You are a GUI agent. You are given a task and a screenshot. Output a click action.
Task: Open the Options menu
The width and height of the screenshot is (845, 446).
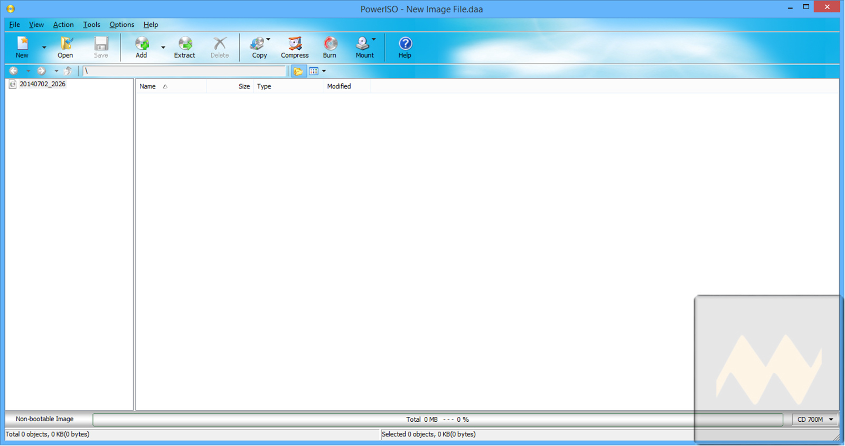point(121,25)
